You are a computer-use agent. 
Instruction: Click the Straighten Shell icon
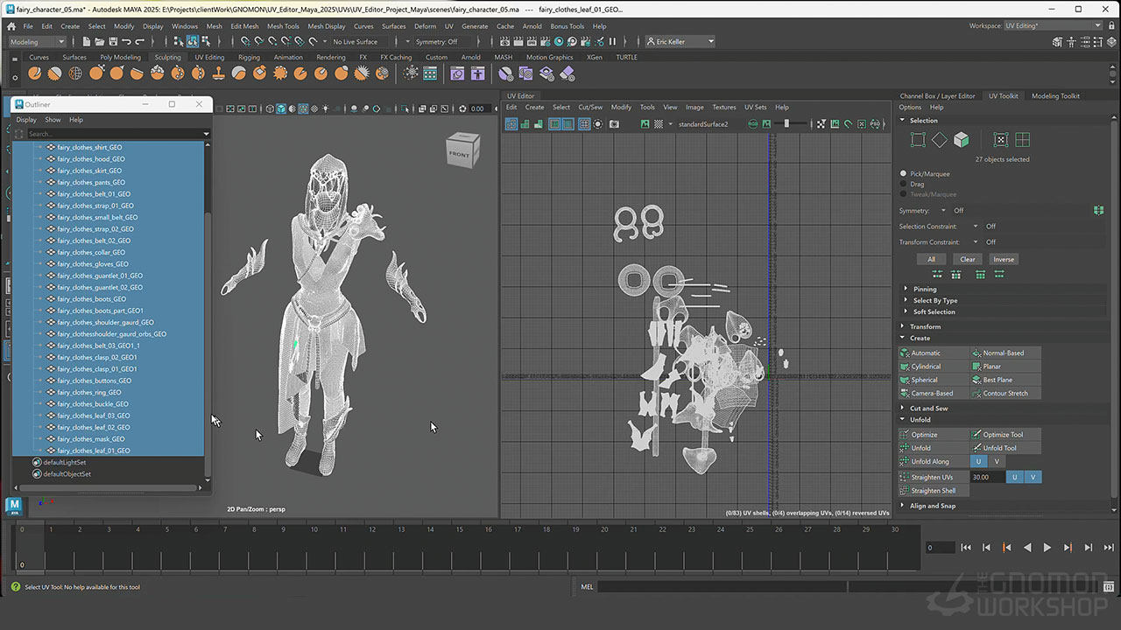click(x=906, y=491)
